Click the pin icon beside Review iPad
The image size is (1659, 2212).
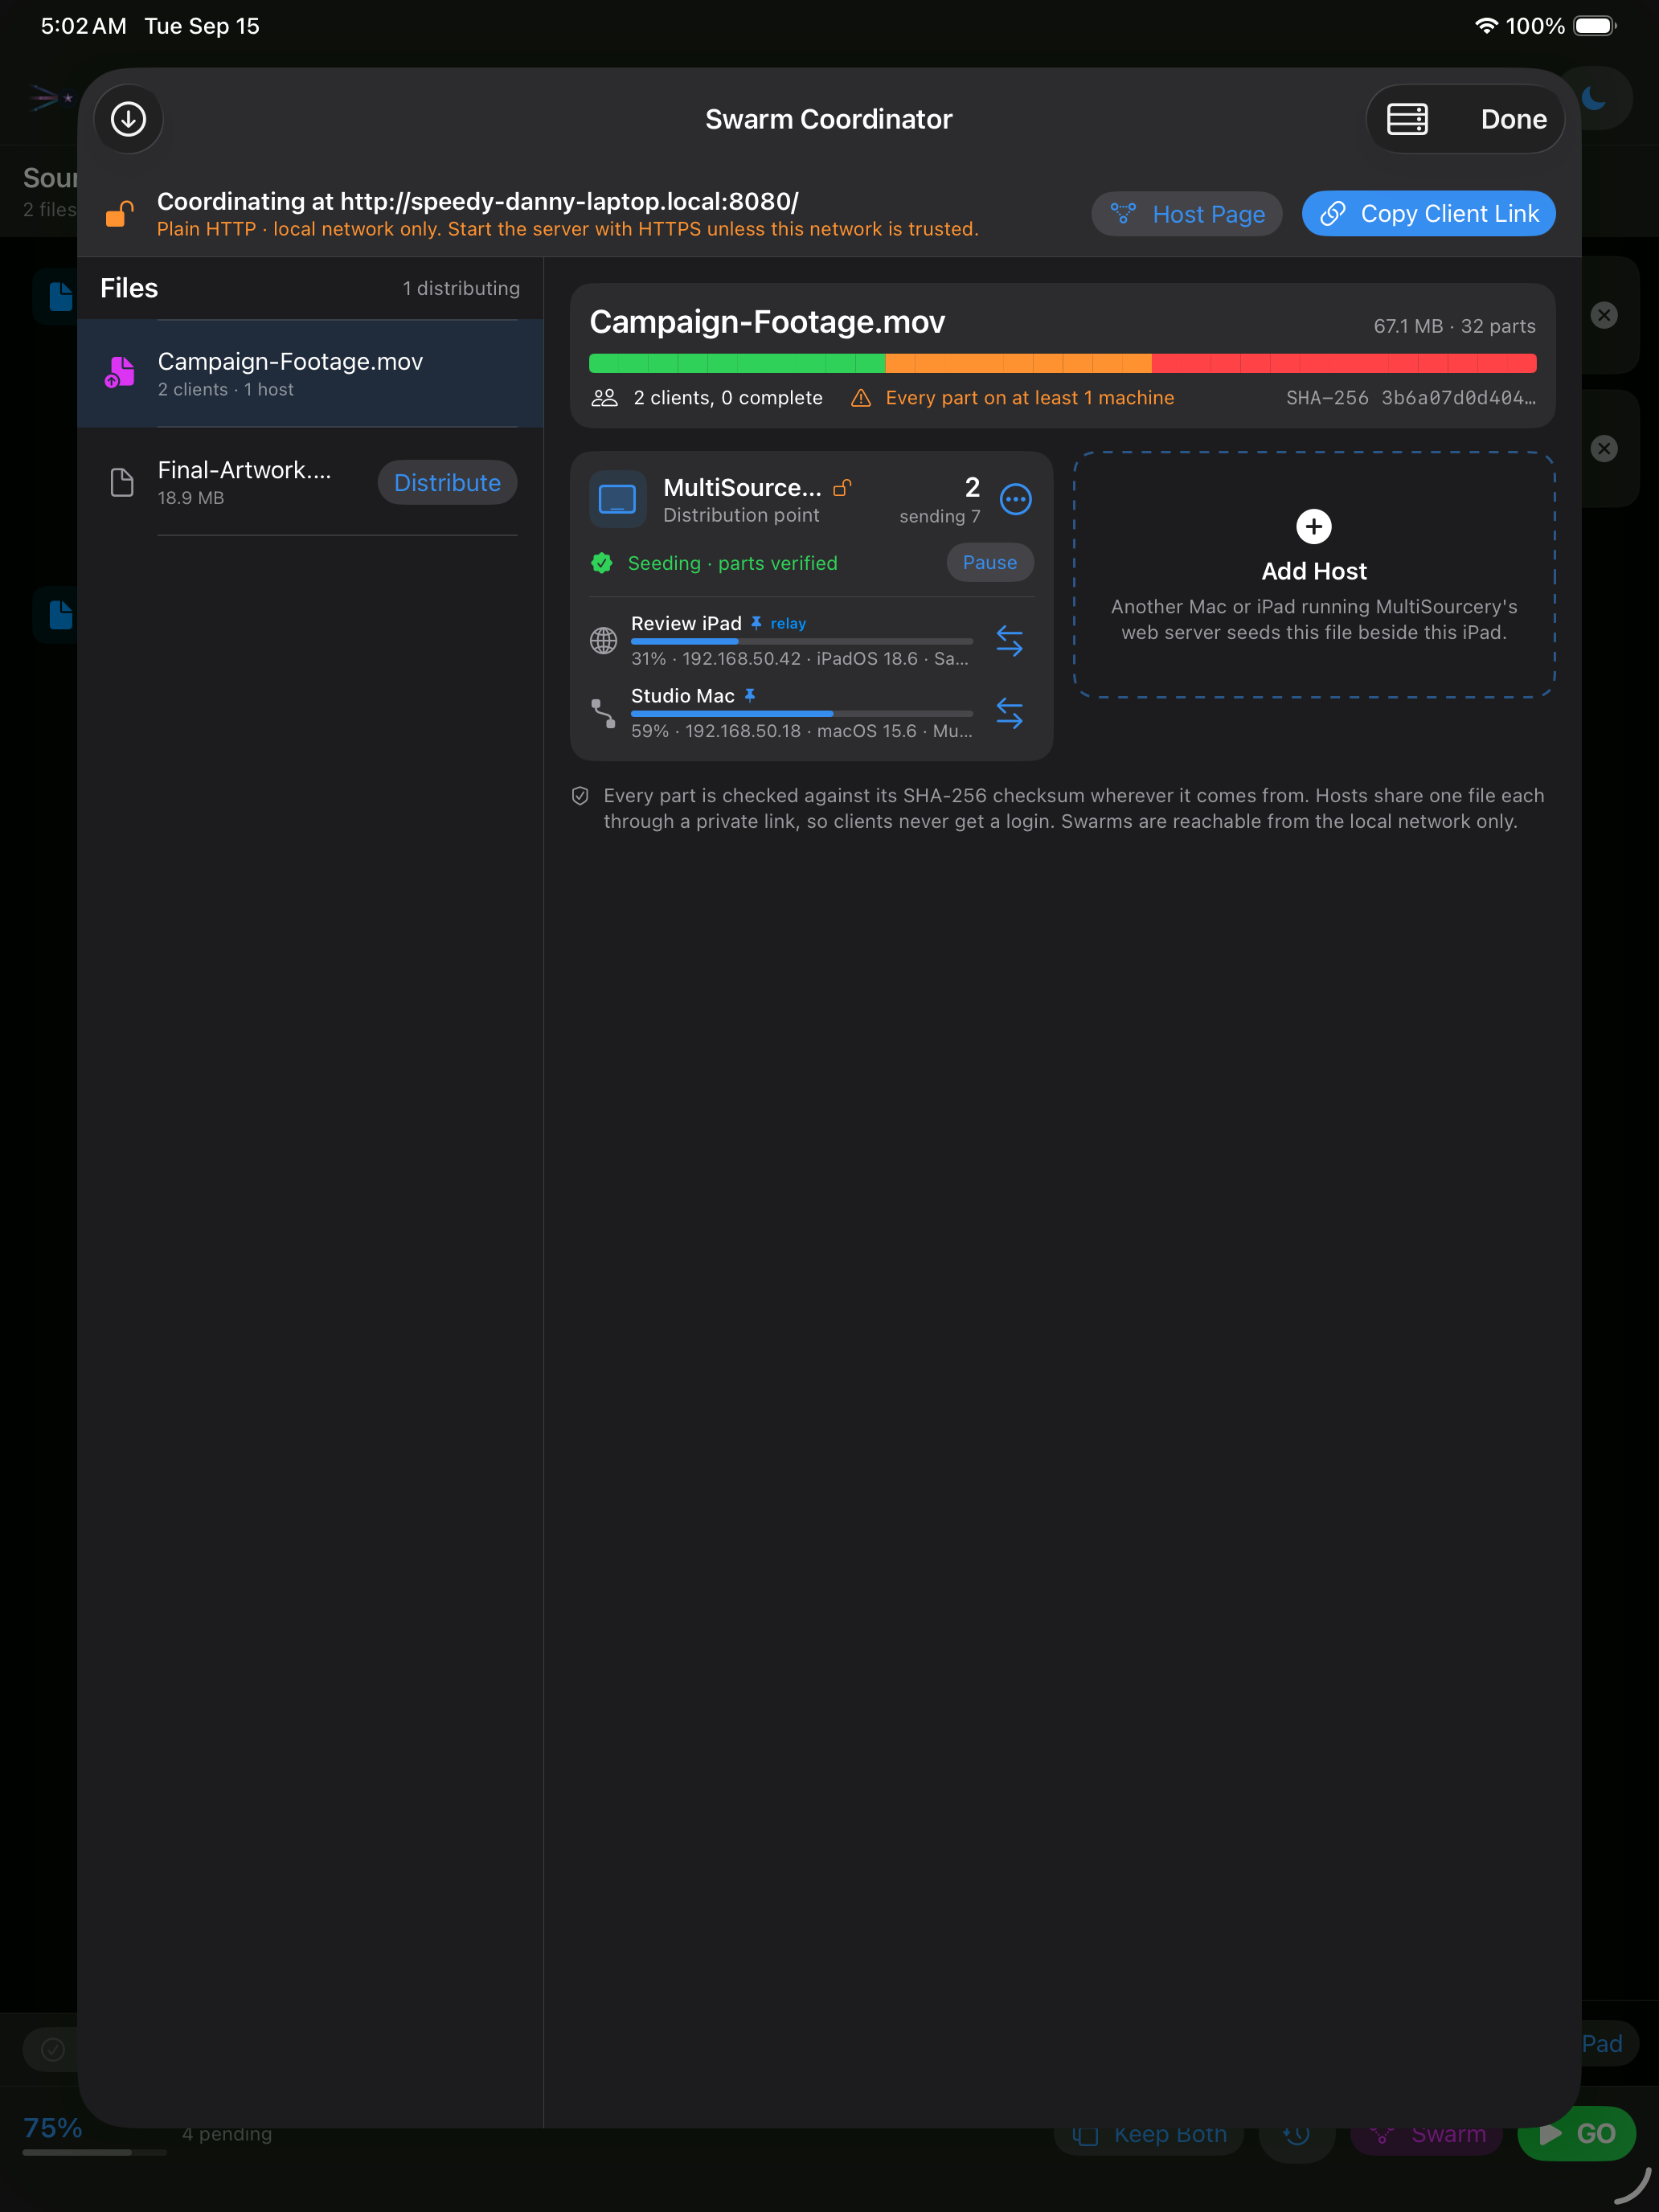click(x=756, y=623)
